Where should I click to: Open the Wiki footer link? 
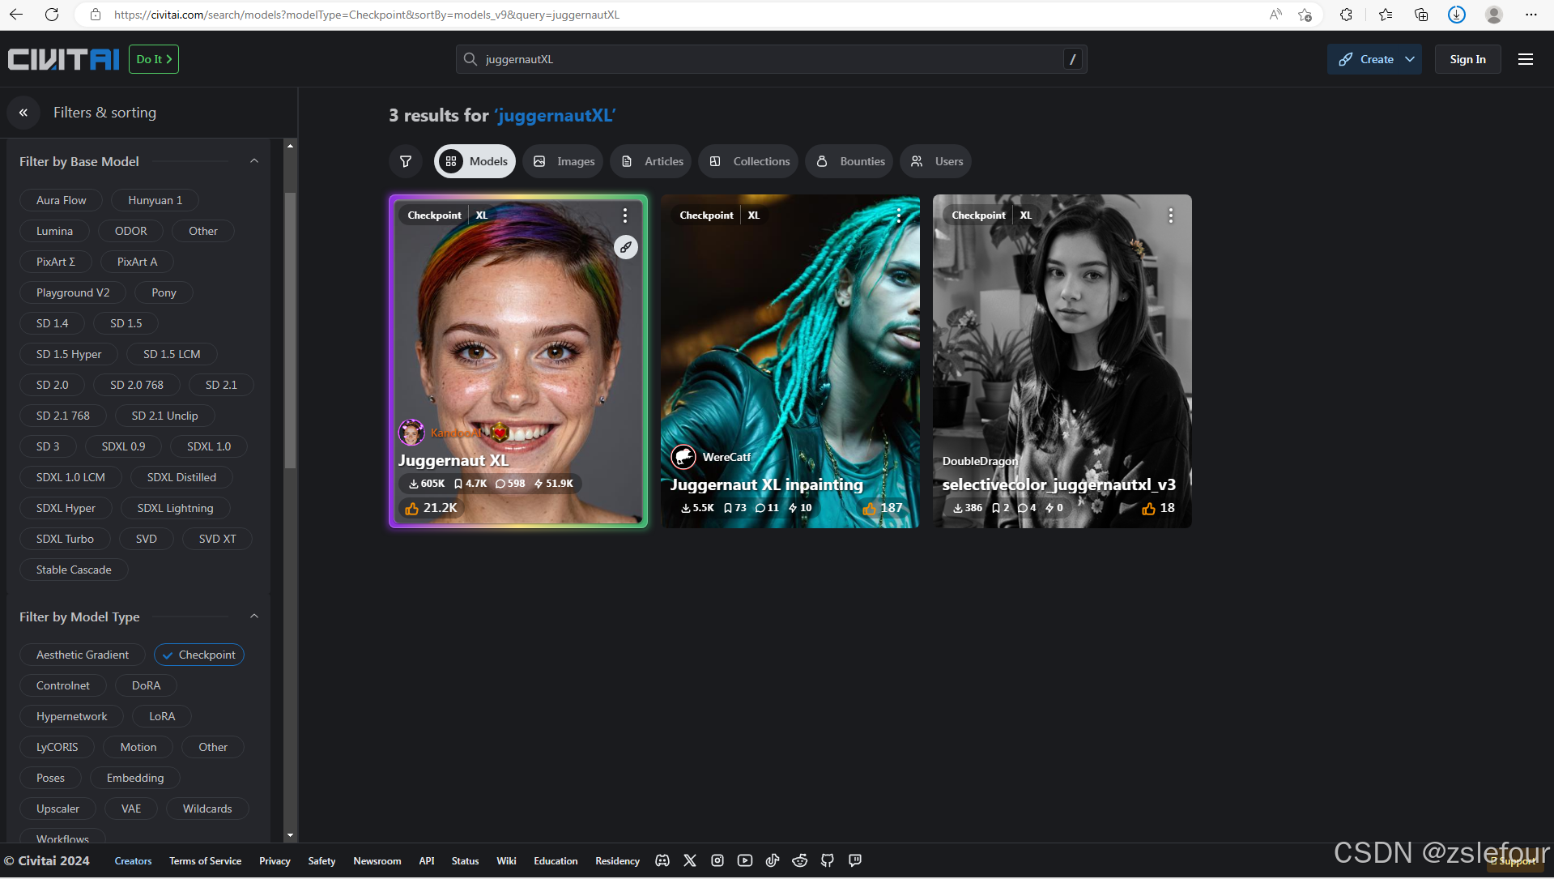506,861
